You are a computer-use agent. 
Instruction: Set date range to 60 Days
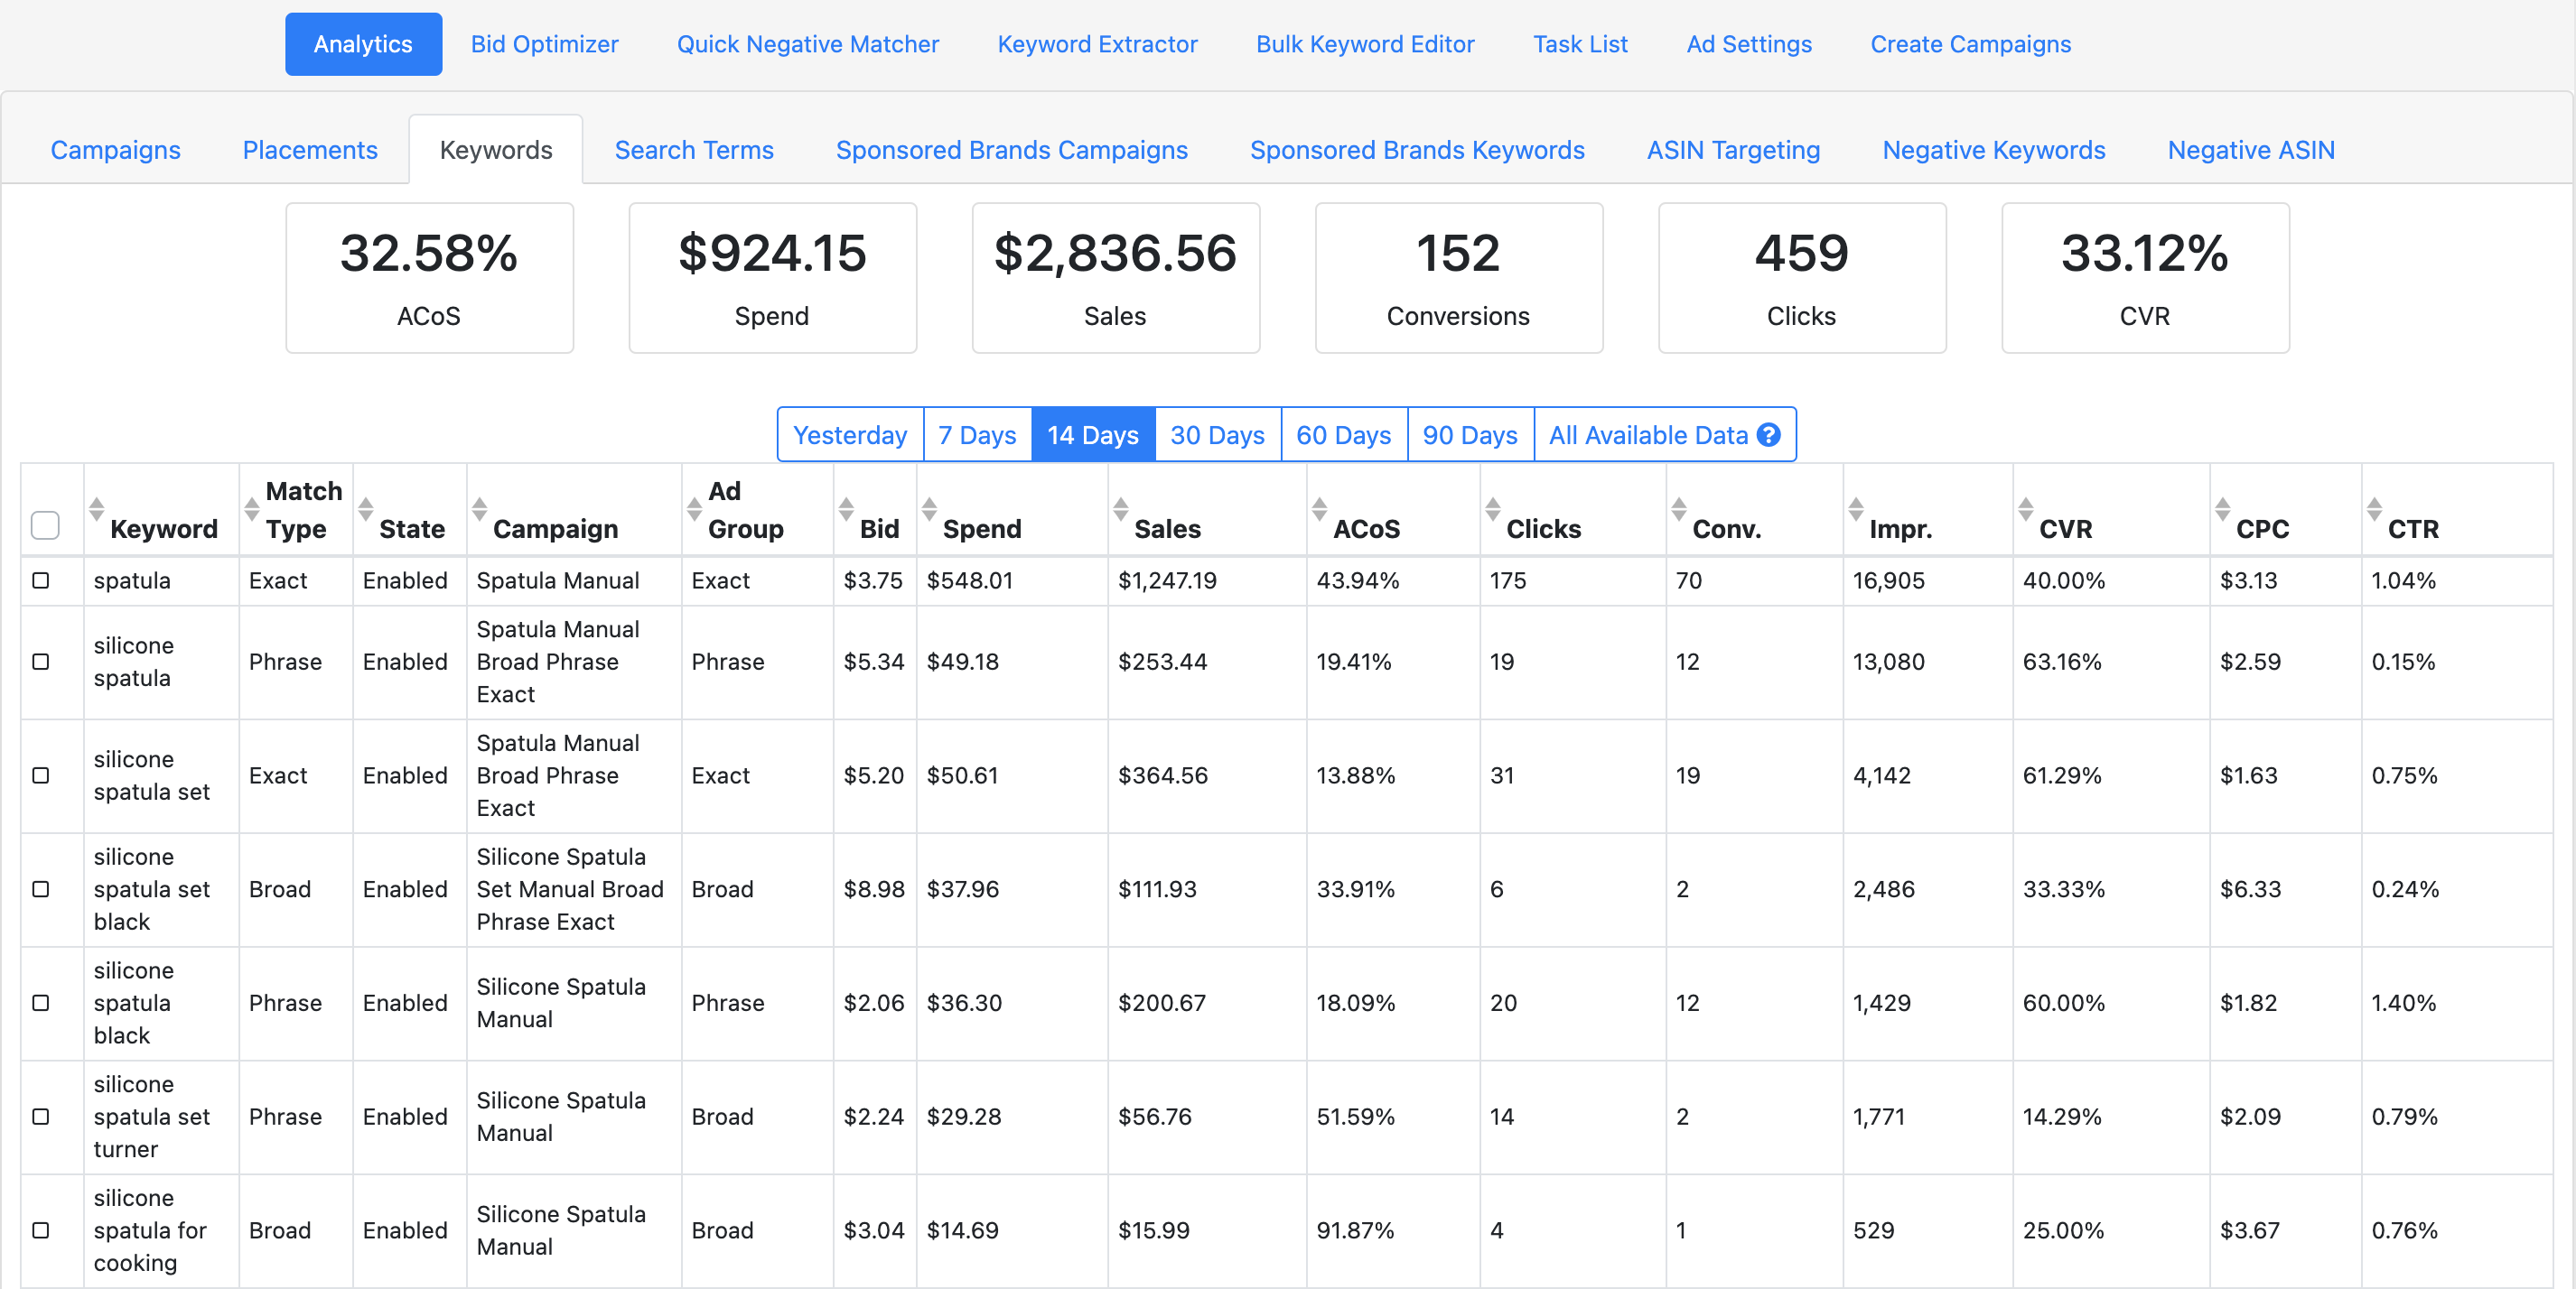pyautogui.click(x=1343, y=435)
